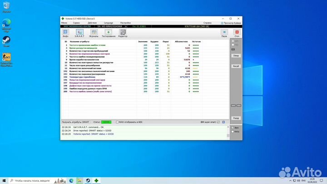Open the Настройки menu

125,23
